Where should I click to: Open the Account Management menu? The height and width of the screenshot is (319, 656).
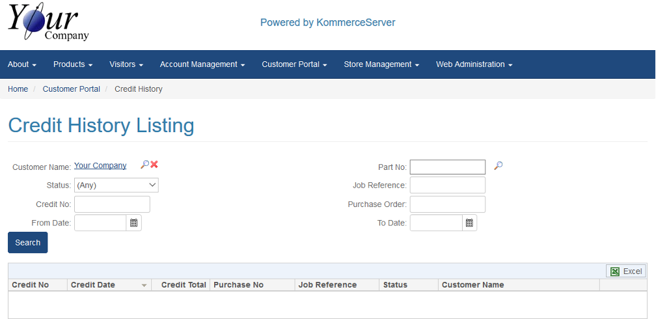(202, 64)
